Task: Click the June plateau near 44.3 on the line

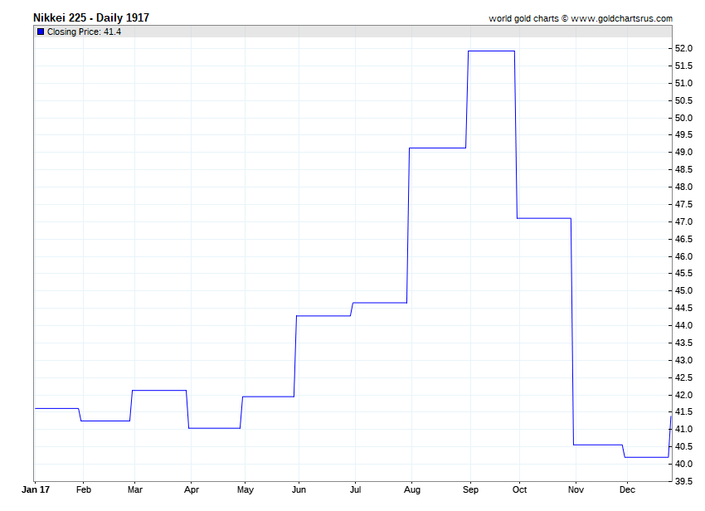Action: coord(323,316)
